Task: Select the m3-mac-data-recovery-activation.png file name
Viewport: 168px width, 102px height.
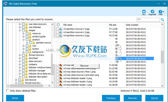Action: click(81, 75)
